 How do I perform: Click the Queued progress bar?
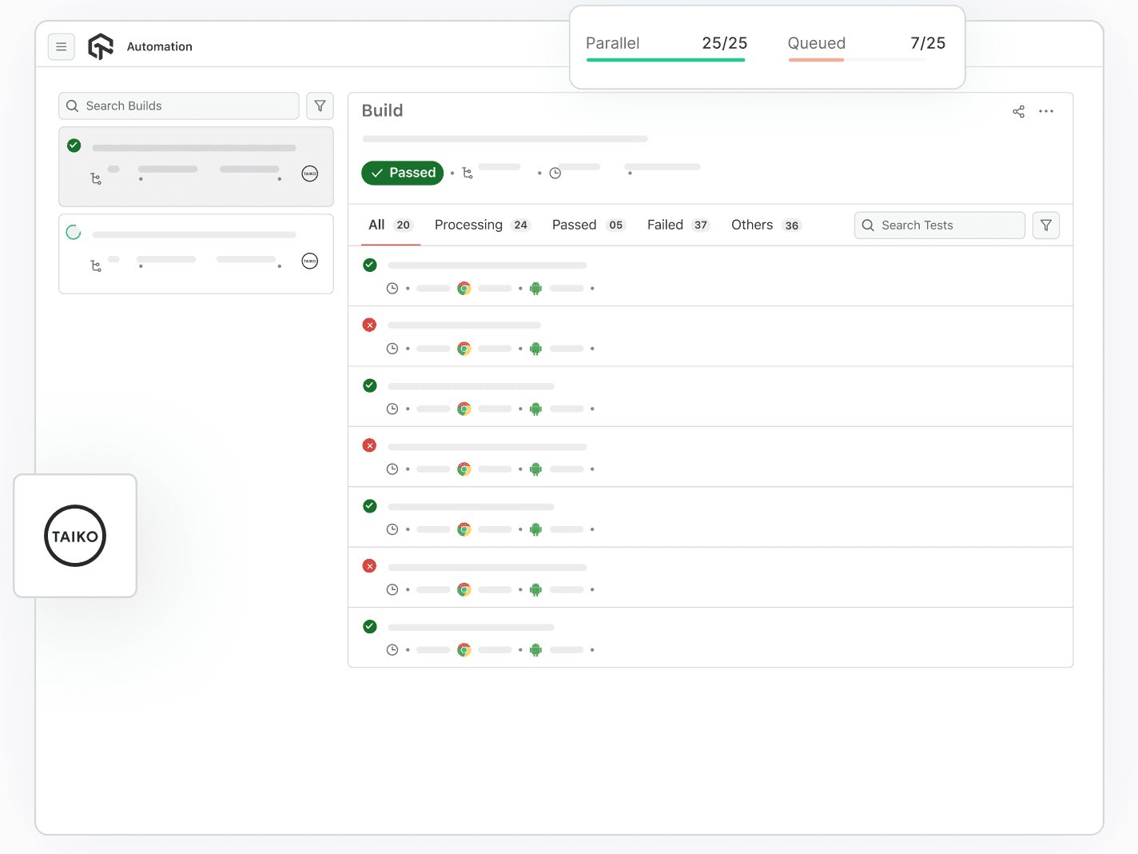(x=855, y=60)
